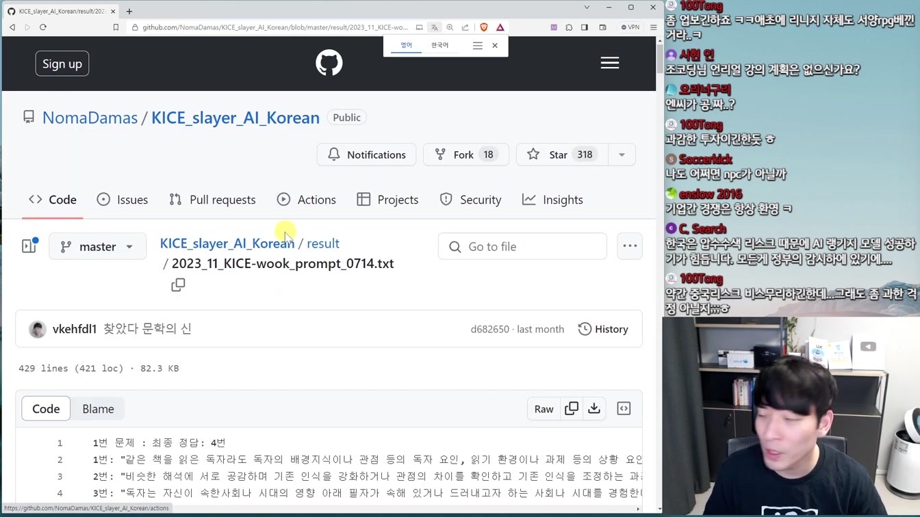Copy raw file contents icon

click(x=572, y=409)
